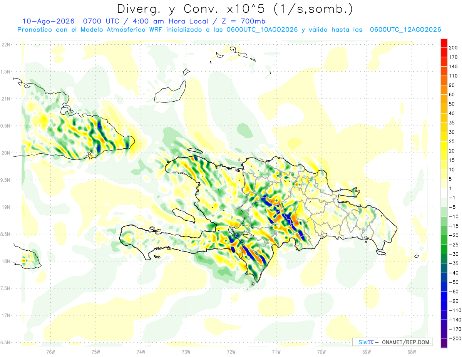Viewport: 462px width, 357px height.
Task: Click the purple legend band below -200
Action: click(x=444, y=343)
